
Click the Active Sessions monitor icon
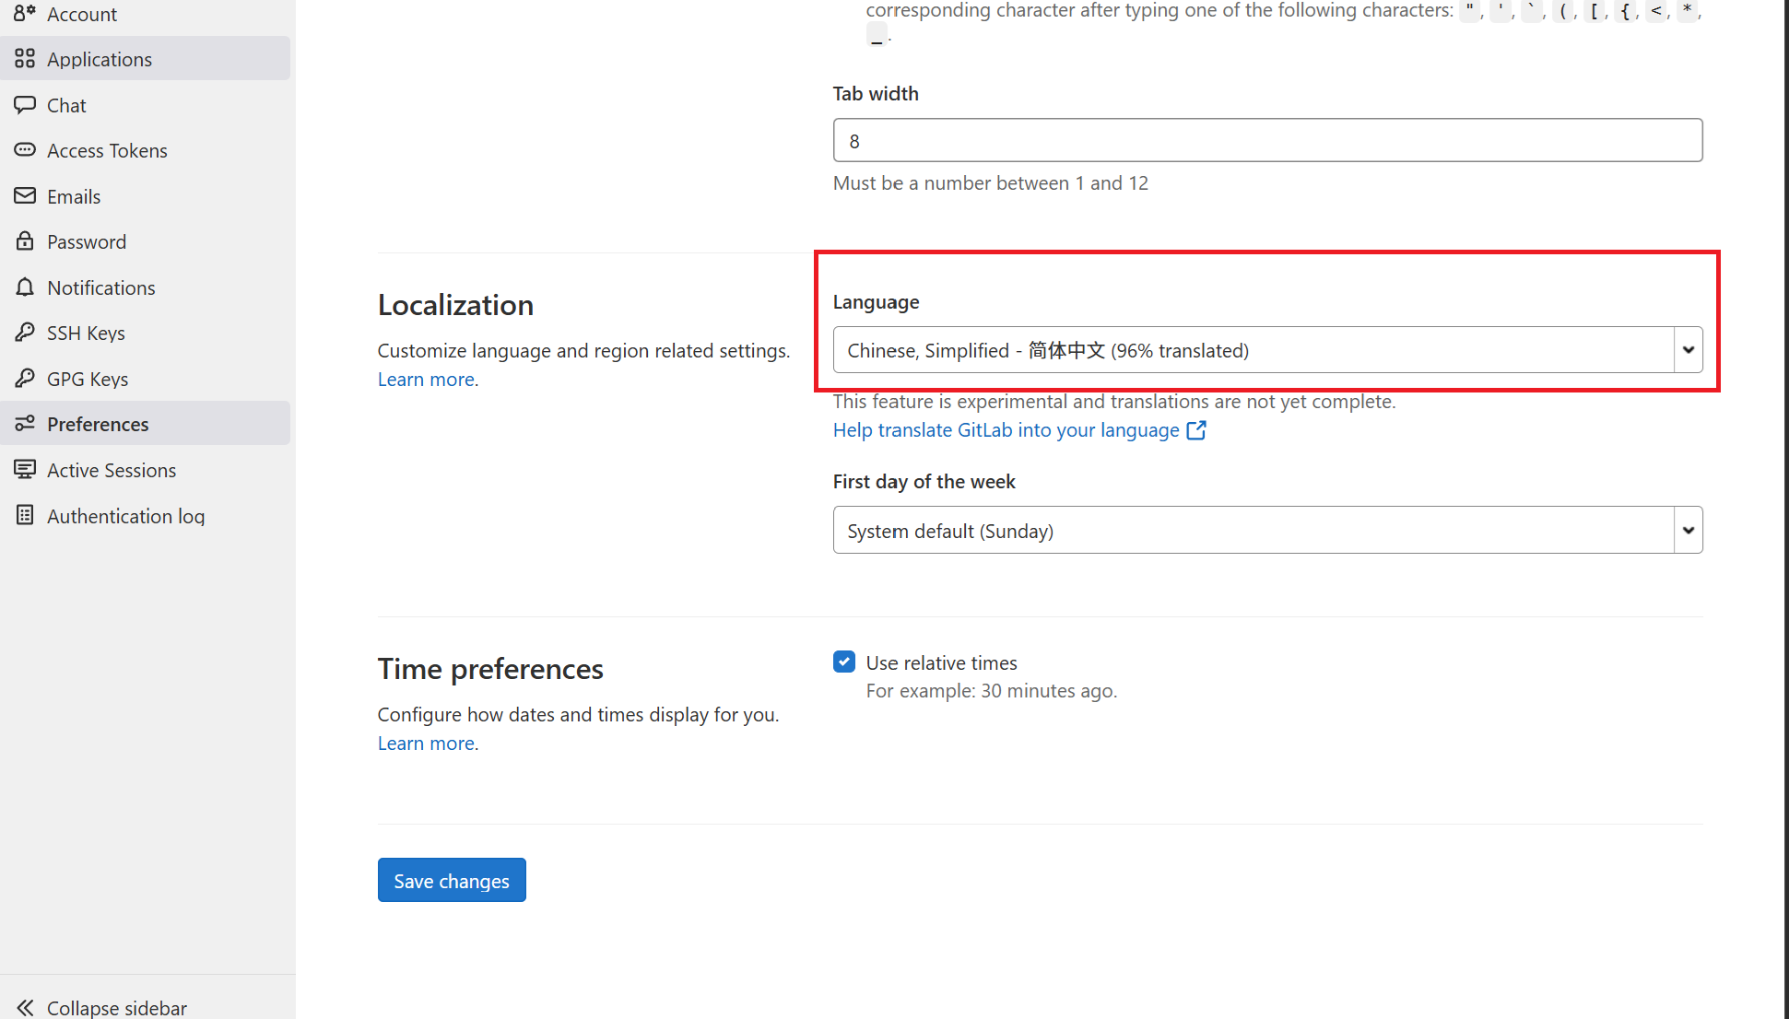pyautogui.click(x=25, y=470)
